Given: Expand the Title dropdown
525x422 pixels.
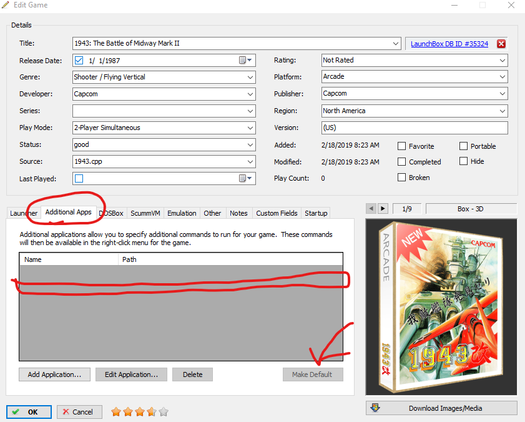Looking at the screenshot, I should pyautogui.click(x=395, y=44).
